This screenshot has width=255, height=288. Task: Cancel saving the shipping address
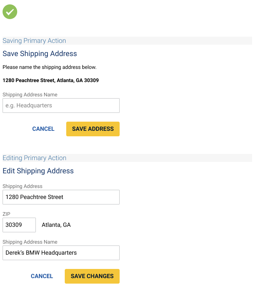tap(43, 129)
